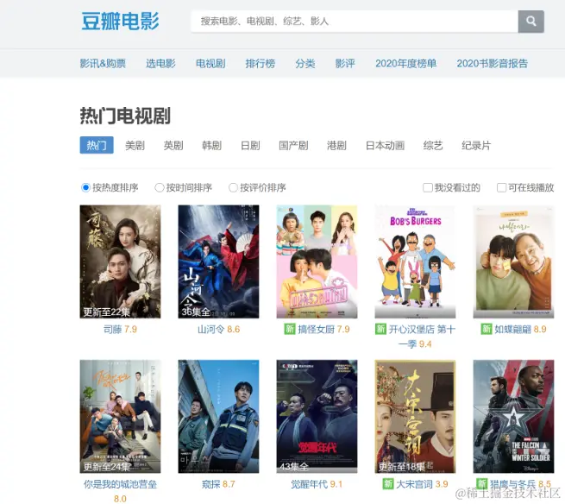Screen dimensions: 565x504
Task: Click the green 新 badge beside 搞怪女厨
Action: point(290,329)
